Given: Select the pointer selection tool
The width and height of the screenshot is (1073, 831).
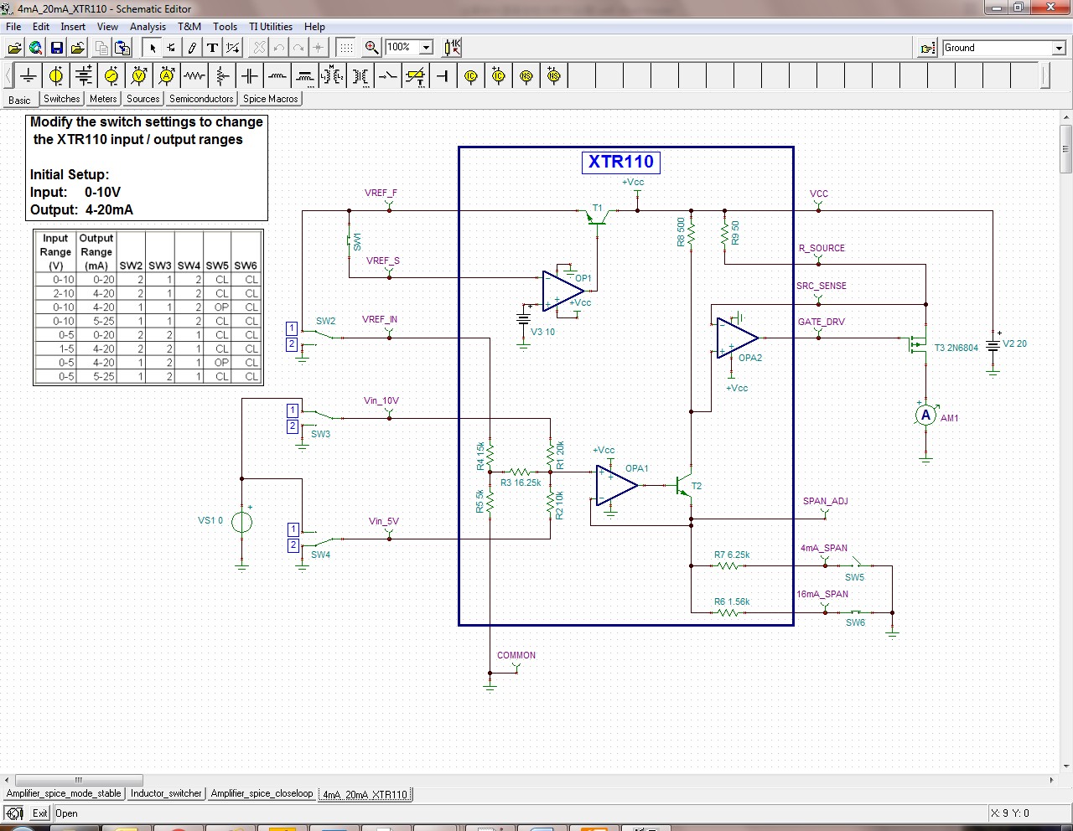Looking at the screenshot, I should (x=152, y=48).
